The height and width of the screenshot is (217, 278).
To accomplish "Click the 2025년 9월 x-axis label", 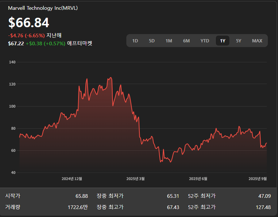I will point(258,179).
